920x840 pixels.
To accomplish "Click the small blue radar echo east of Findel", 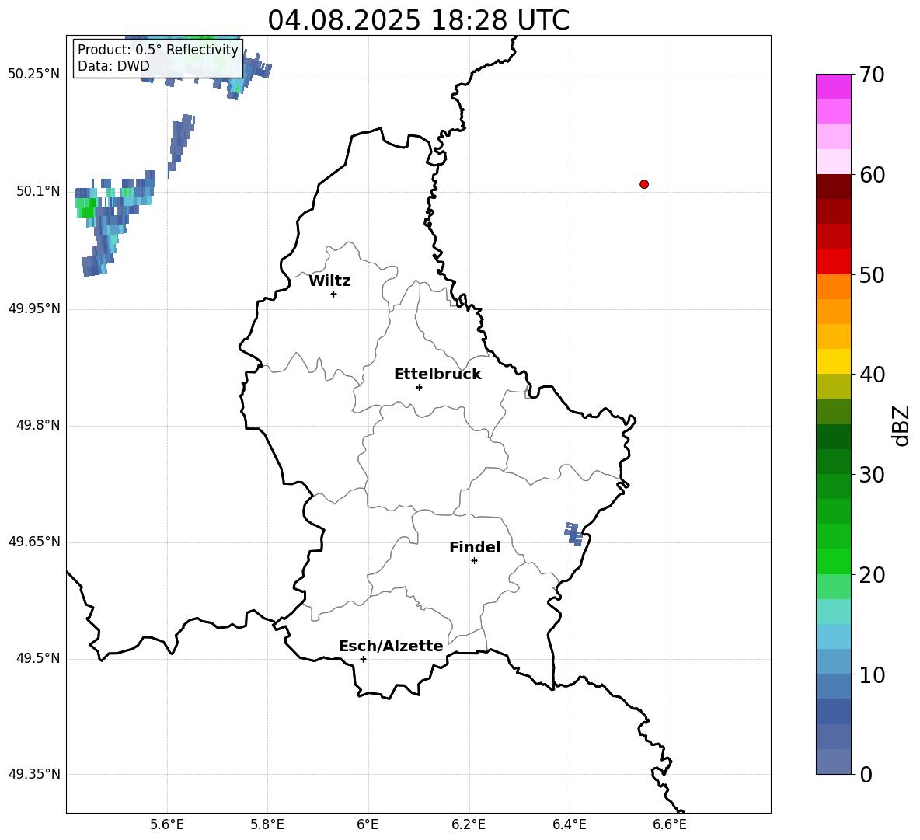I will click(x=573, y=534).
